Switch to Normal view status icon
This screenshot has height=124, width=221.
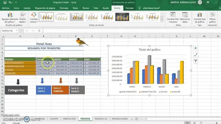(187, 123)
